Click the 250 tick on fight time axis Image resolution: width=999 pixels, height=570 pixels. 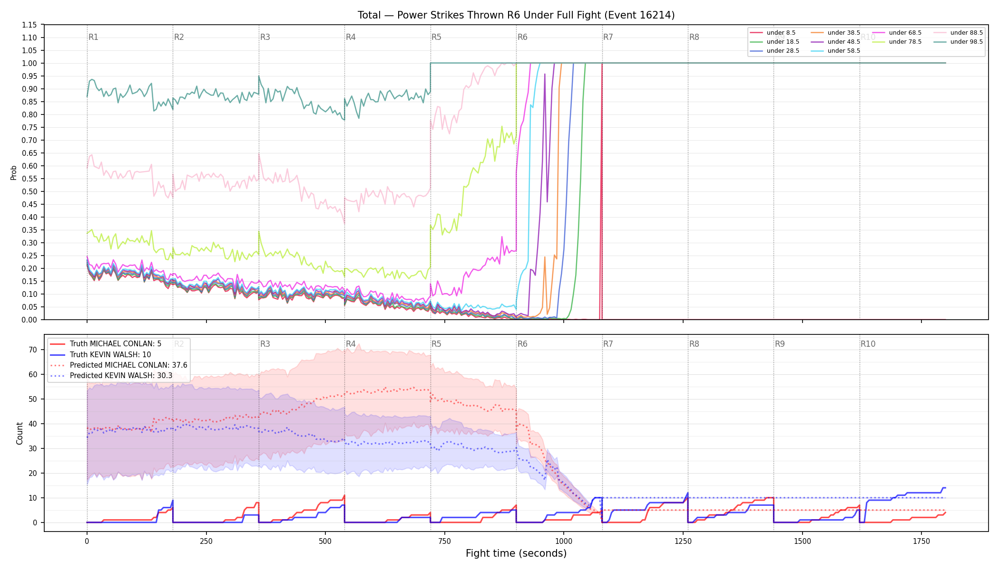tap(206, 541)
